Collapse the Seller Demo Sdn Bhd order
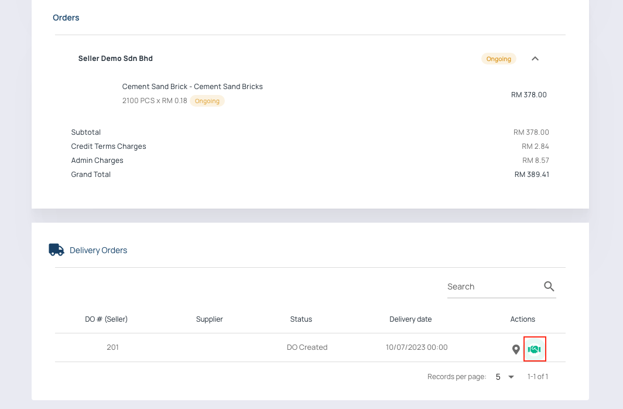 click(x=535, y=59)
